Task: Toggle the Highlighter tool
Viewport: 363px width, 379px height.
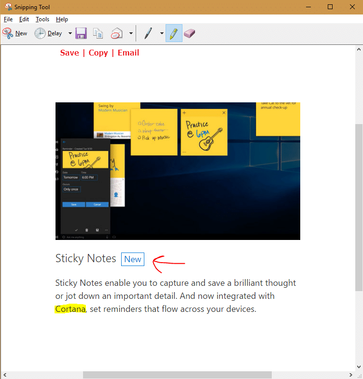Action: pyautogui.click(x=174, y=33)
